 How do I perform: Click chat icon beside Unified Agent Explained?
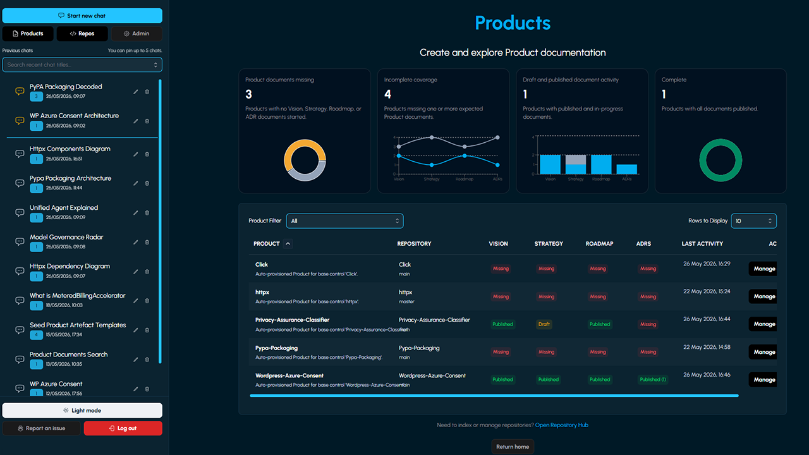click(x=20, y=212)
